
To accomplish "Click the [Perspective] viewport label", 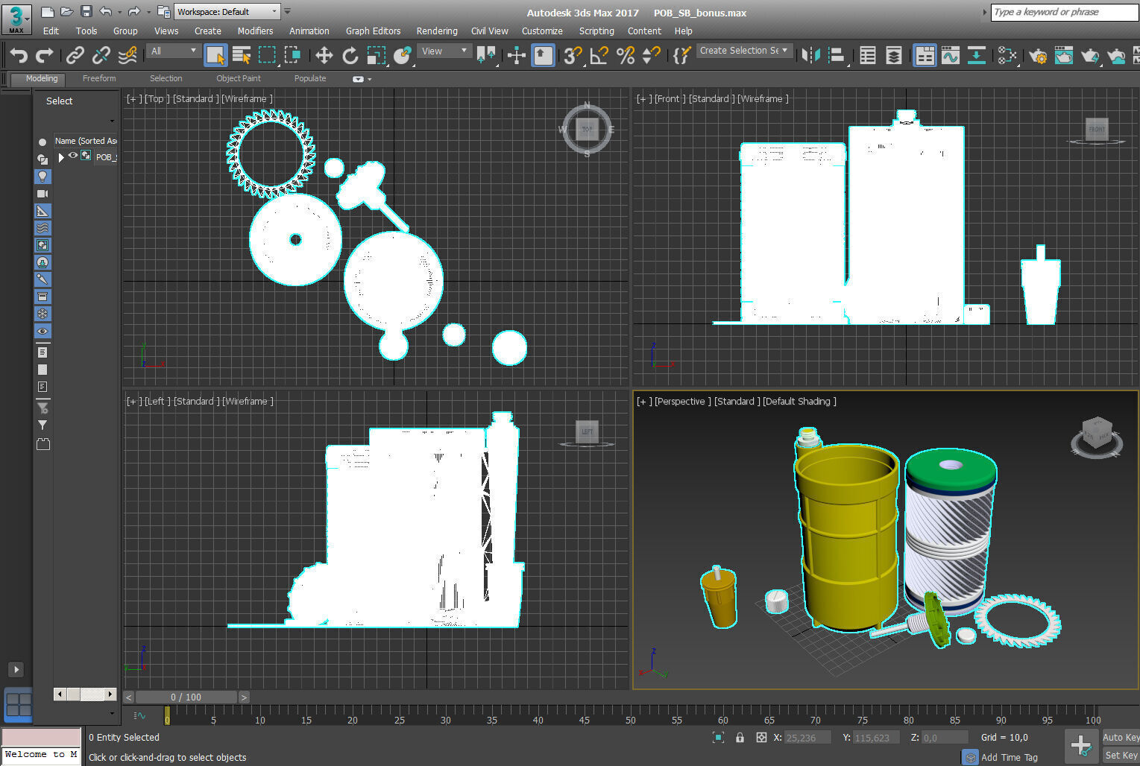I will pyautogui.click(x=682, y=402).
